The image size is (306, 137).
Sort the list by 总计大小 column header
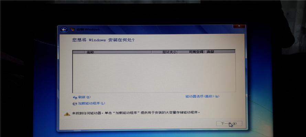(165, 52)
